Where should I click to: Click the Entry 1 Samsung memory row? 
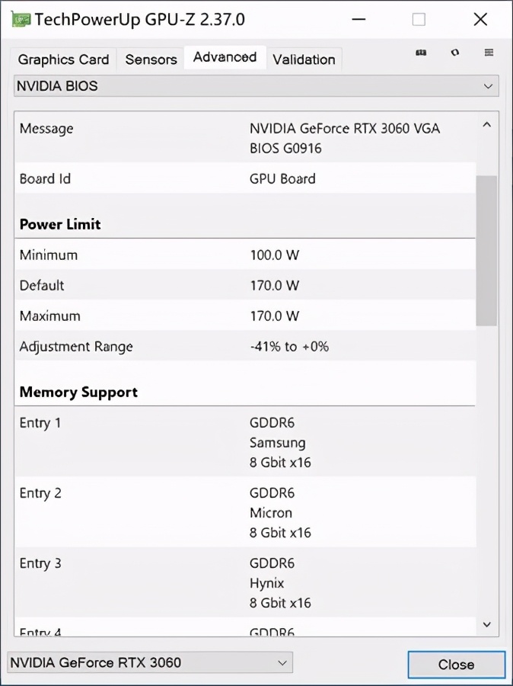245,443
